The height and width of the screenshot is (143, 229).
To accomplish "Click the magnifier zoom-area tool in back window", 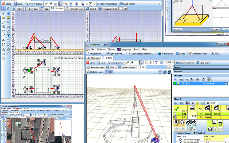I will (66, 4).
